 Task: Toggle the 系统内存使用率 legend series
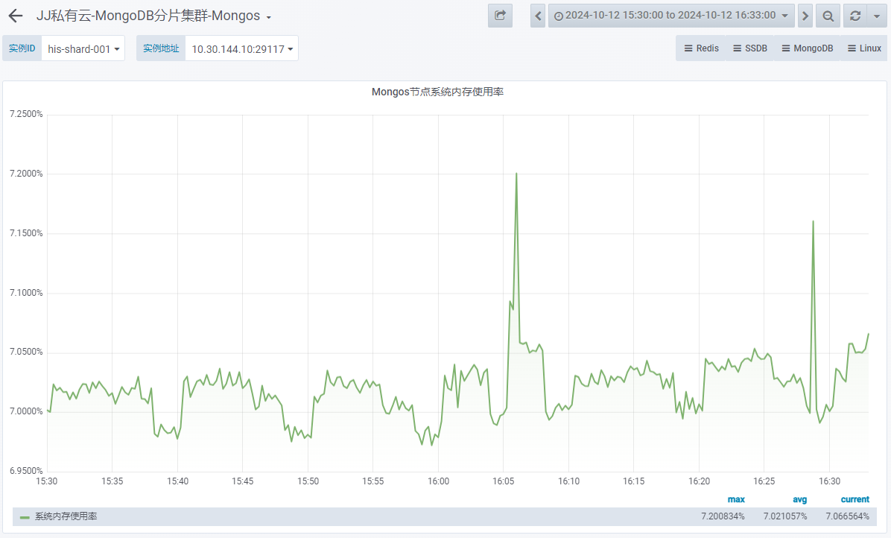(x=66, y=516)
